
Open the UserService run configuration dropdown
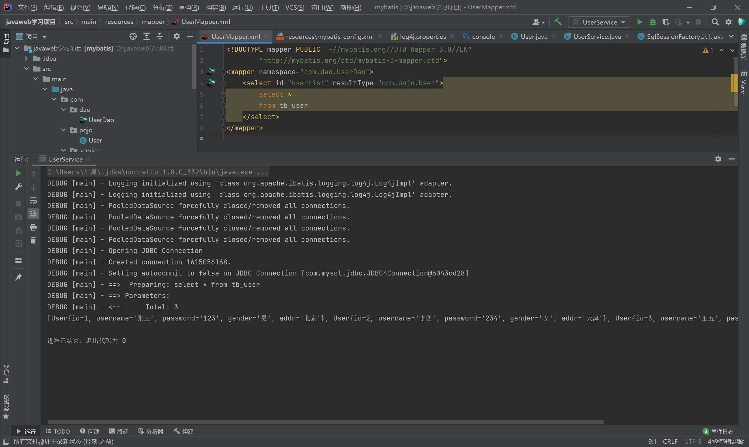pyautogui.click(x=599, y=22)
